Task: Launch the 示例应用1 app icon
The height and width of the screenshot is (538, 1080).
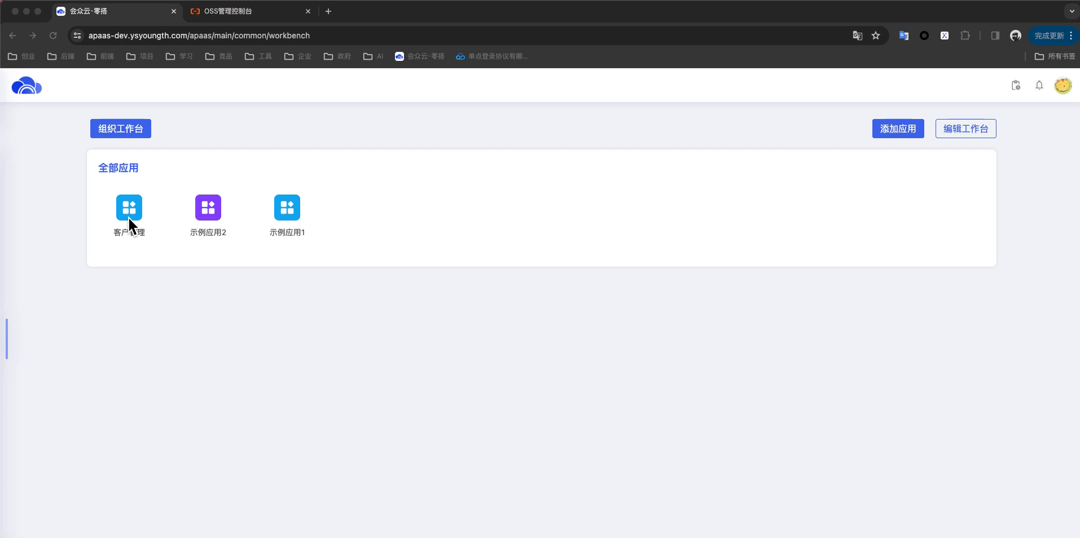Action: [x=287, y=208]
